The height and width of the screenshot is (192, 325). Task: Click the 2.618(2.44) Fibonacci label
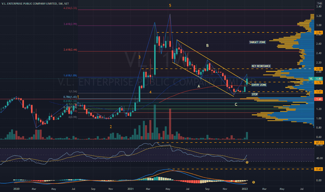click(x=70, y=50)
